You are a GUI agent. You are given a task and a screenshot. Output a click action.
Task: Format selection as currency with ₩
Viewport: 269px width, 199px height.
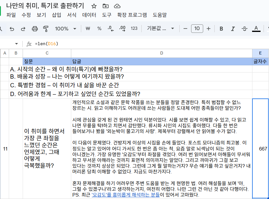(88, 28)
